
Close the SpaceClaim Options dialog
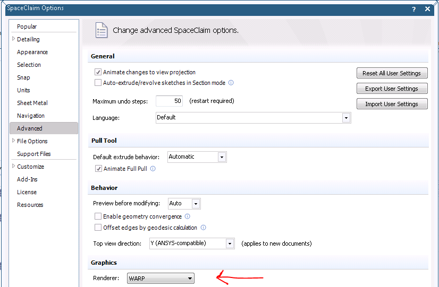pyautogui.click(x=427, y=9)
